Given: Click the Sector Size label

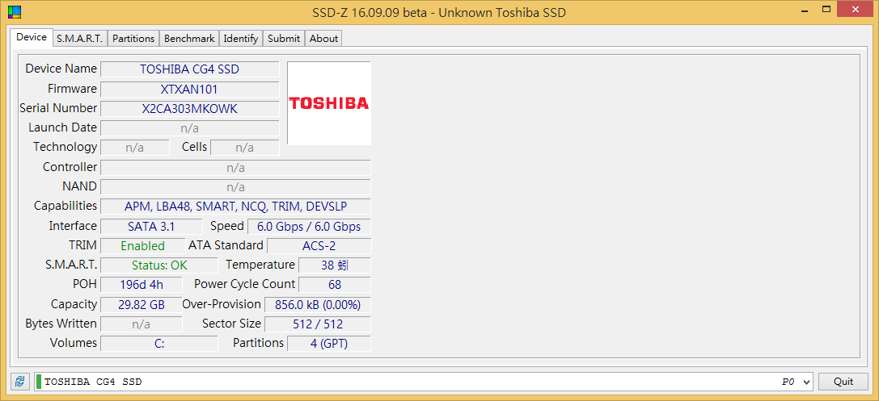Looking at the screenshot, I should coord(231,324).
